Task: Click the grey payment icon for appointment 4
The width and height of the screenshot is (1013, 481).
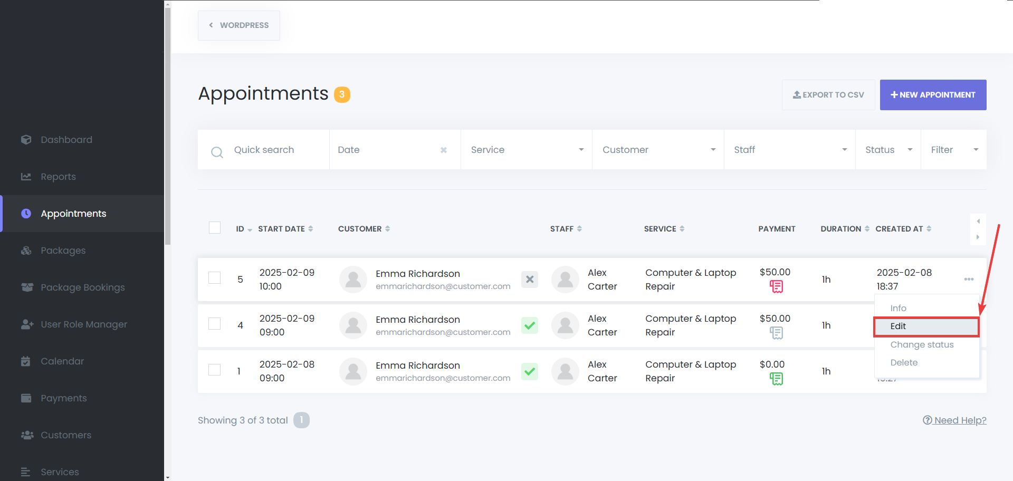Action: [x=776, y=333]
